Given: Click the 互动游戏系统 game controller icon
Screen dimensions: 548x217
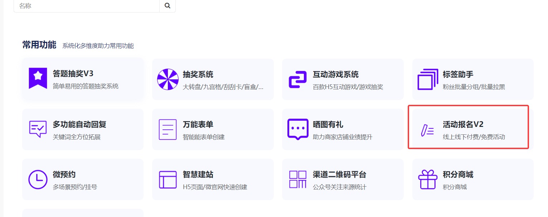Looking at the screenshot, I should coord(298,79).
